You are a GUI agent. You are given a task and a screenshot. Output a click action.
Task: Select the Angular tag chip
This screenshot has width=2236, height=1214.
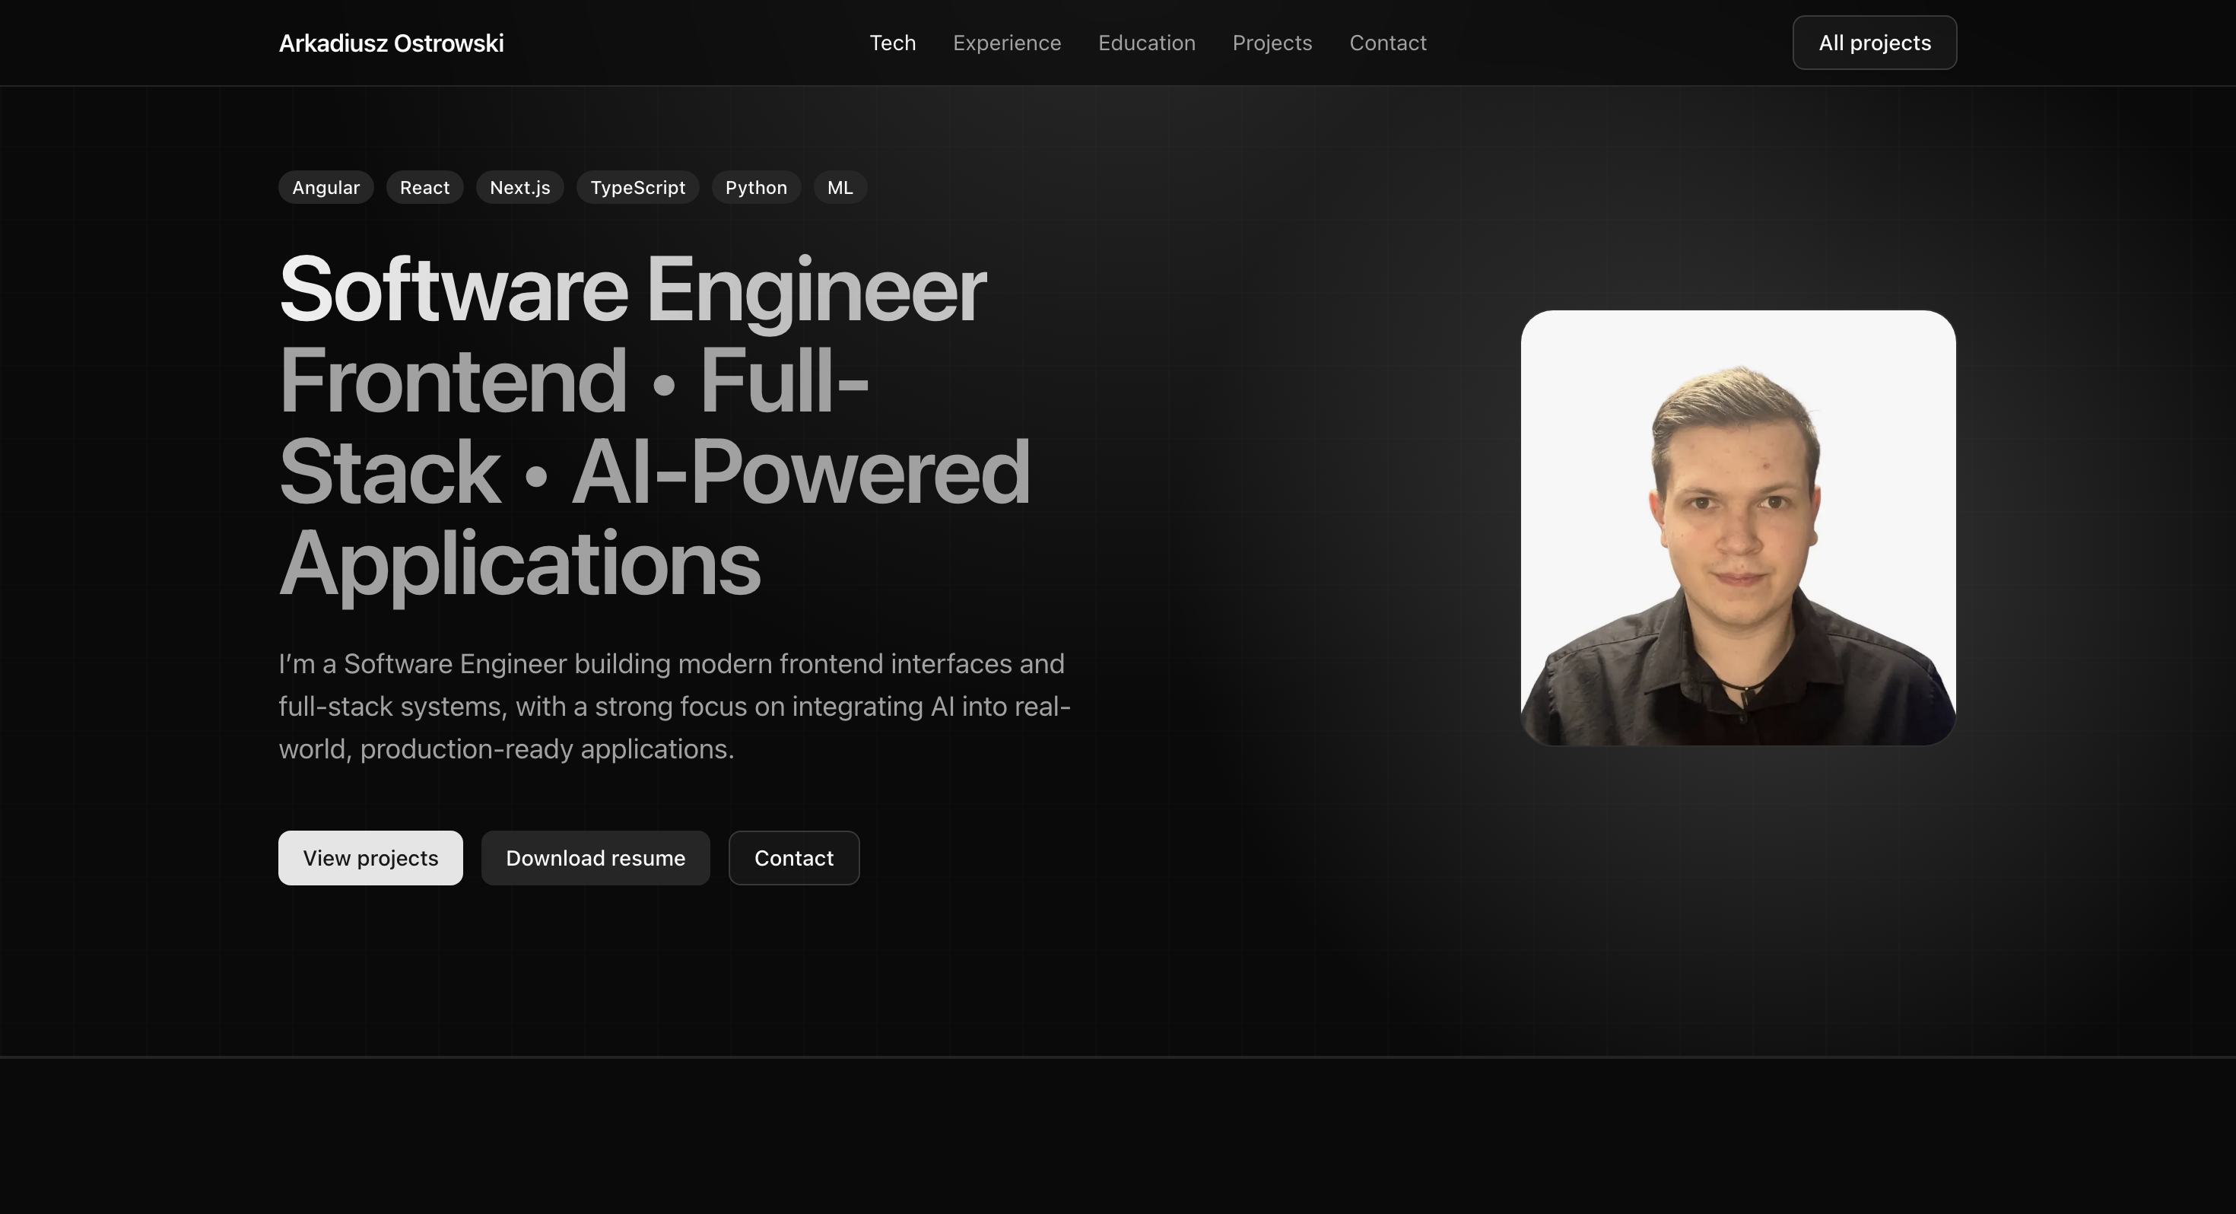click(x=326, y=188)
